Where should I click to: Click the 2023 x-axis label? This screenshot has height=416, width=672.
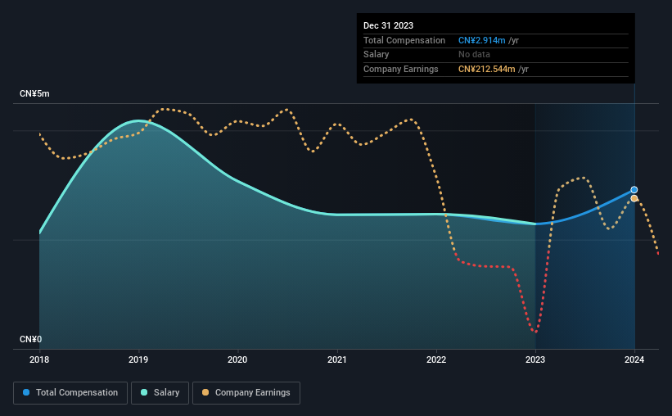coord(535,359)
